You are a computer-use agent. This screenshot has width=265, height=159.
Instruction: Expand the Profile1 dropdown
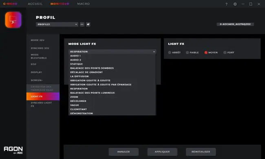tap(57, 25)
